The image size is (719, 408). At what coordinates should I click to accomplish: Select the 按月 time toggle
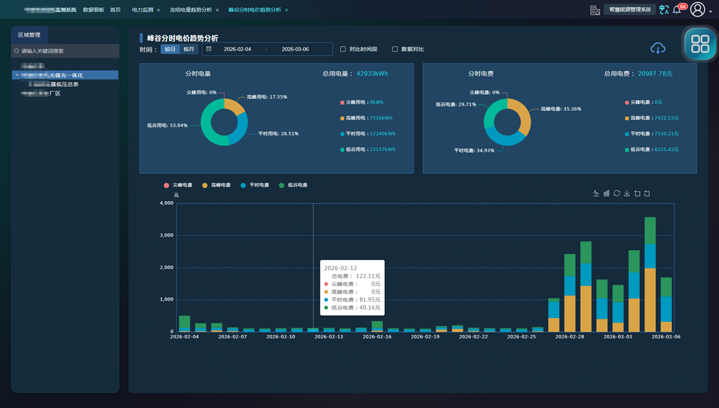click(x=189, y=49)
